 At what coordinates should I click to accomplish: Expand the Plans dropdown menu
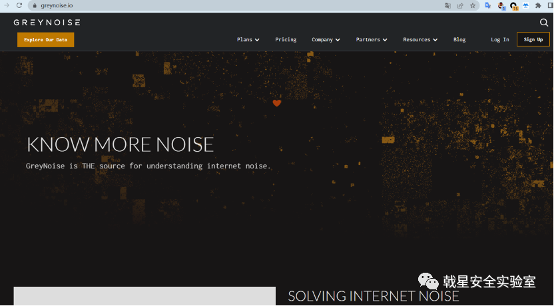[248, 40]
